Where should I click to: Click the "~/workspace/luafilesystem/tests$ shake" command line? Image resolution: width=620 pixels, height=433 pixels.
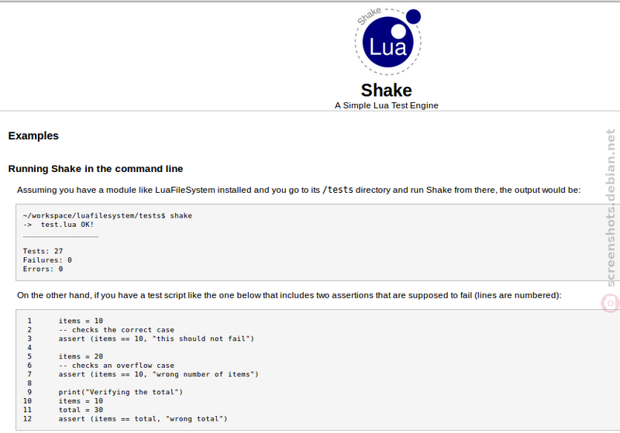tap(108, 215)
